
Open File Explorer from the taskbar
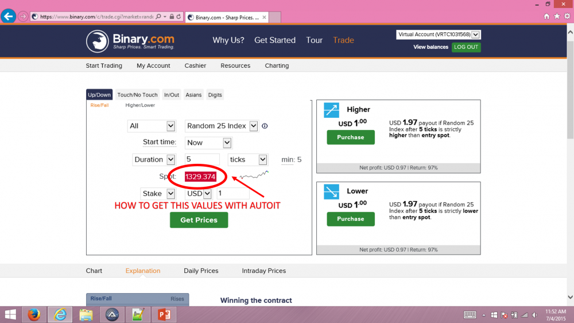[86, 314]
